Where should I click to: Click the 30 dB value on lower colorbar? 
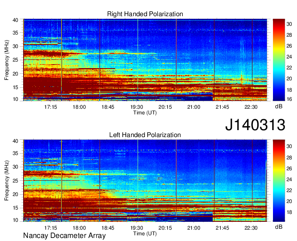point(289,146)
